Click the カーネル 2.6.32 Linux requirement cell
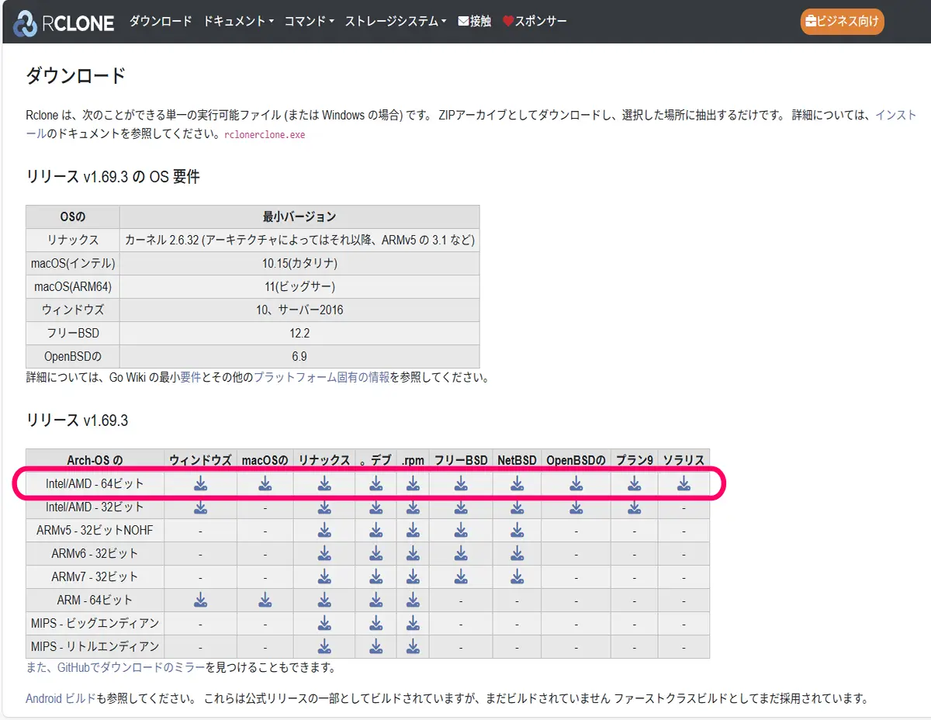 tap(299, 240)
